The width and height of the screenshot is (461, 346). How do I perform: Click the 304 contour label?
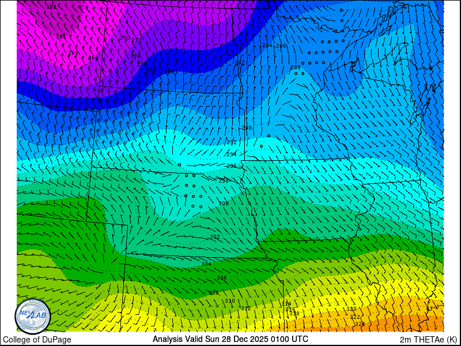tap(206, 264)
